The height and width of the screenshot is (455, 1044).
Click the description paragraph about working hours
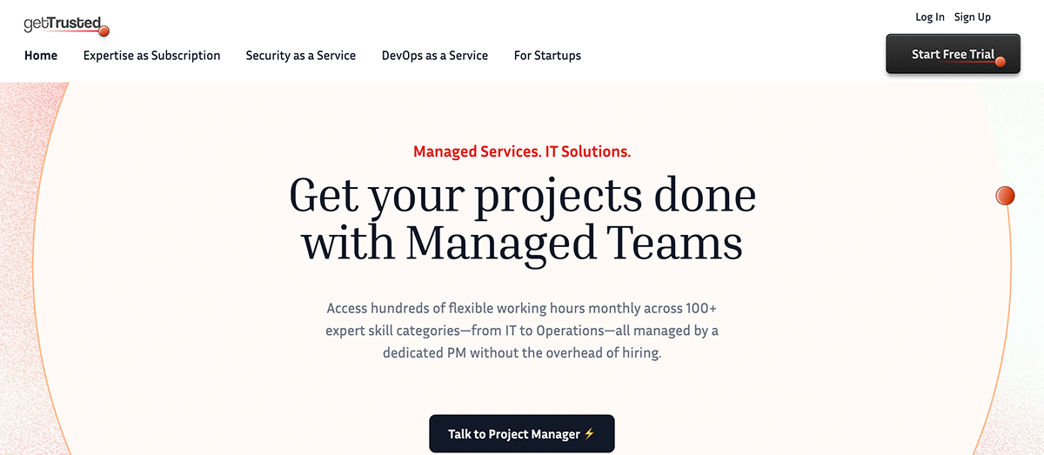tap(522, 331)
